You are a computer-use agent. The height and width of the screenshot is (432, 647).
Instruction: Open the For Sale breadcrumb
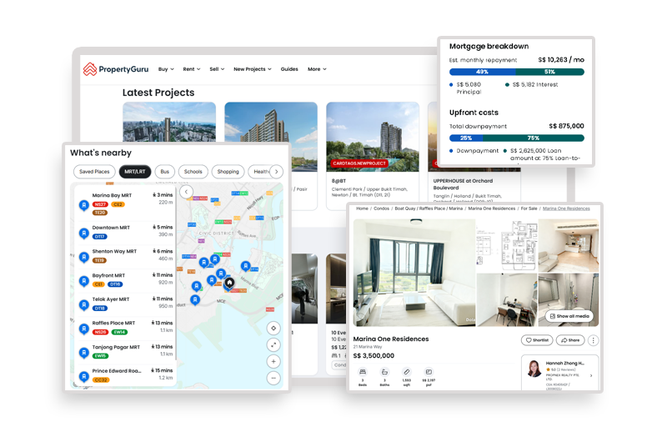click(x=529, y=208)
